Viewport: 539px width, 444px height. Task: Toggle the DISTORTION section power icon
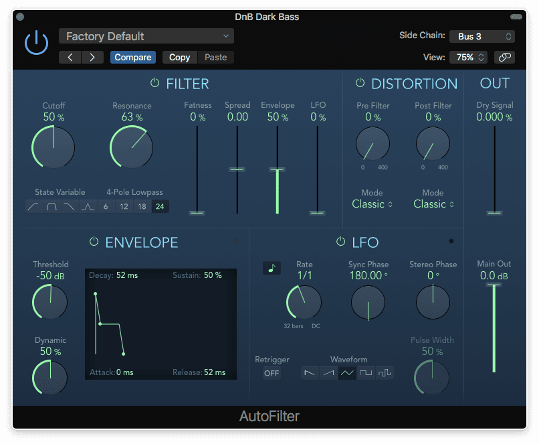(360, 83)
